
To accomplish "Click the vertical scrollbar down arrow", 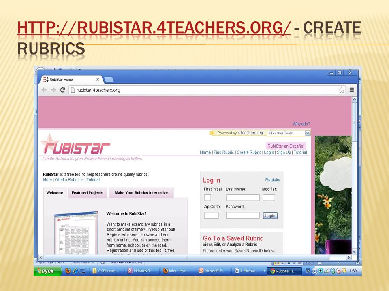I will 354,251.
